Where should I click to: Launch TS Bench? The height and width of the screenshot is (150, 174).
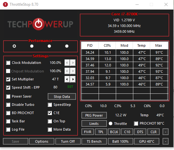(x=94, y=141)
